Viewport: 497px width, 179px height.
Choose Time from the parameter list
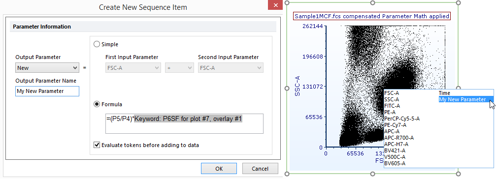pyautogui.click(x=444, y=93)
